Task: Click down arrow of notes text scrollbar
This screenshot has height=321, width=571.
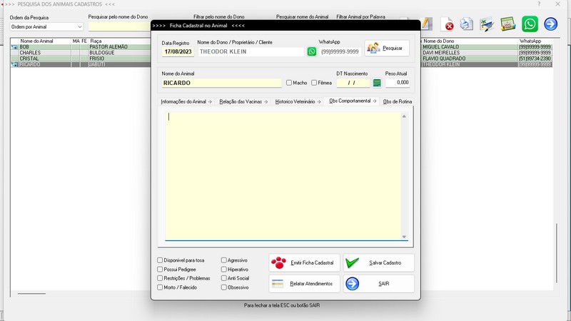Action: pyautogui.click(x=404, y=237)
